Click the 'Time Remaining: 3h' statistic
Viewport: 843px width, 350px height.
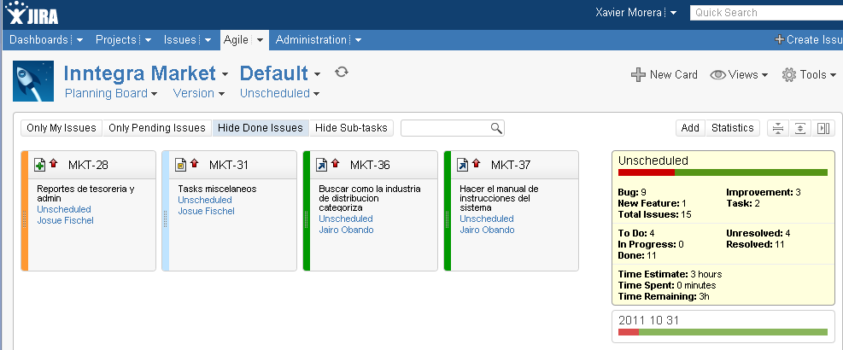tap(665, 296)
